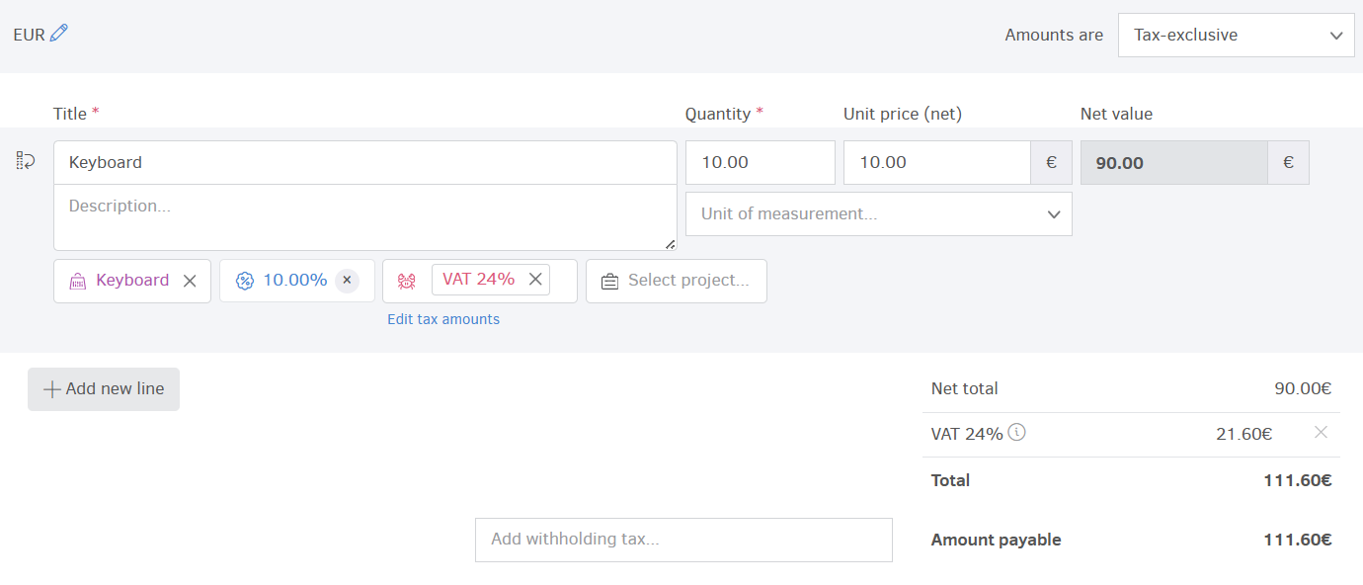Click the tax icon next to VAT 24%
Viewport: 1363px width, 585px height.
pos(406,280)
